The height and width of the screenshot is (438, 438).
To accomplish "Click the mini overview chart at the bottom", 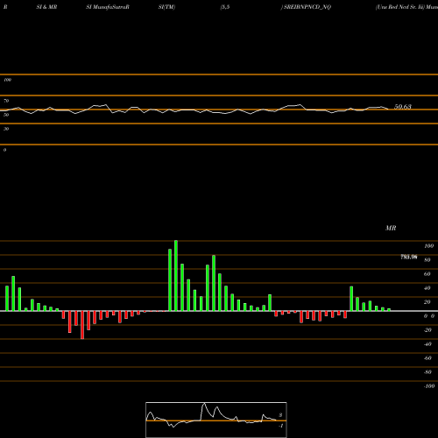I will point(216,420).
